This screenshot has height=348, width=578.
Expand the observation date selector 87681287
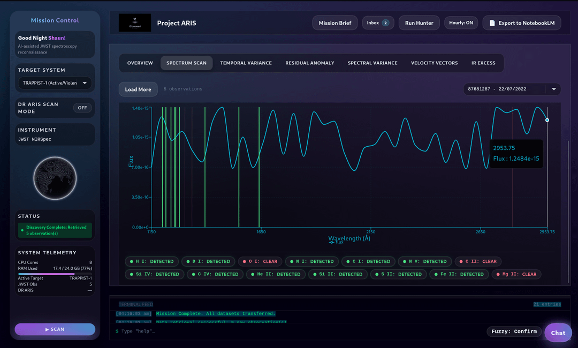click(512, 89)
